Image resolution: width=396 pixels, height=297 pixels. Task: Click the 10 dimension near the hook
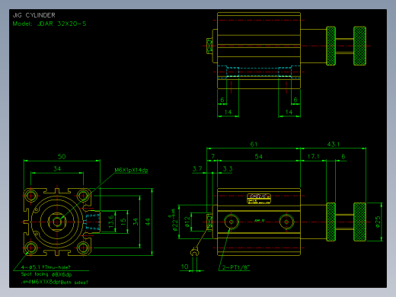pos(184,267)
